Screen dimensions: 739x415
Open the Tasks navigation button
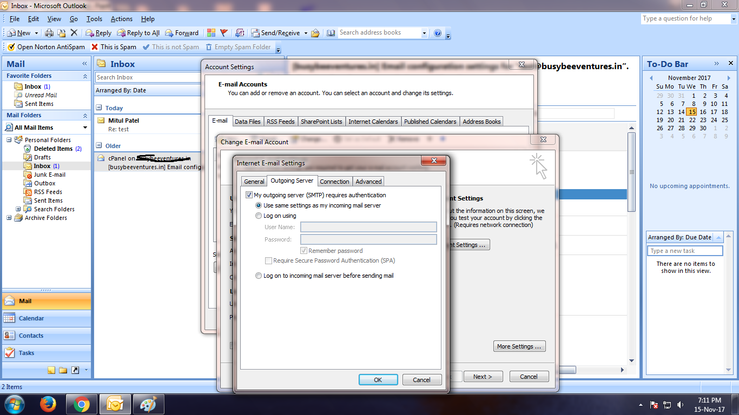(47, 353)
